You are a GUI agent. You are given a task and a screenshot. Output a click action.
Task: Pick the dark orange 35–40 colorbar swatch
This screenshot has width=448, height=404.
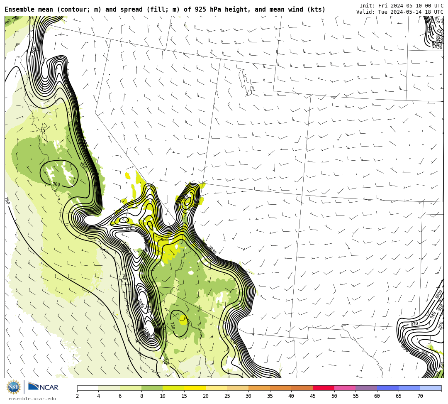point(280,388)
